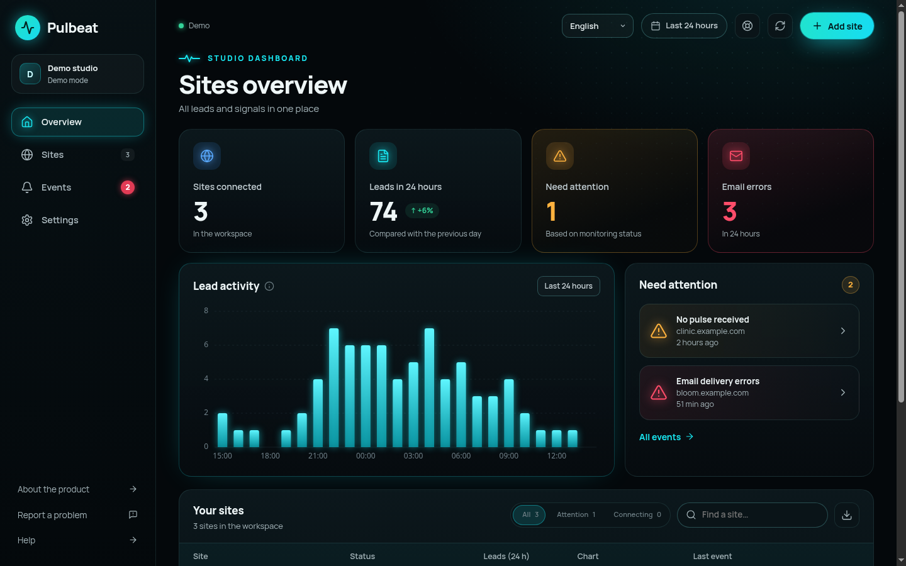Click the envelope icon on Email errors card
Screen dimensions: 906x566
point(736,156)
